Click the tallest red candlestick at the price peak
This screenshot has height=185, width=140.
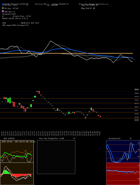39,92
